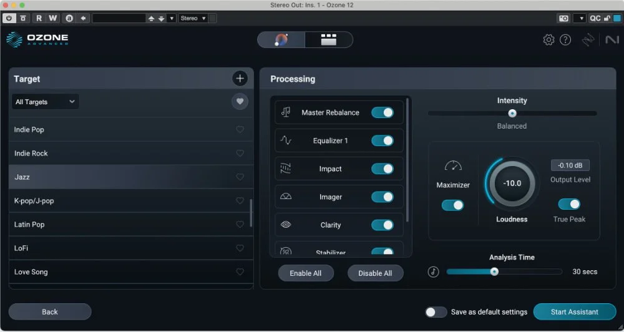Select the Indie Pop target
Image resolution: width=624 pixels, height=332 pixels.
[x=131, y=129]
